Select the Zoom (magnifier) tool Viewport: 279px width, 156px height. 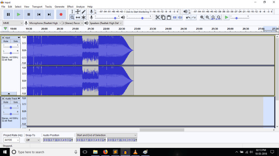coord(72,17)
